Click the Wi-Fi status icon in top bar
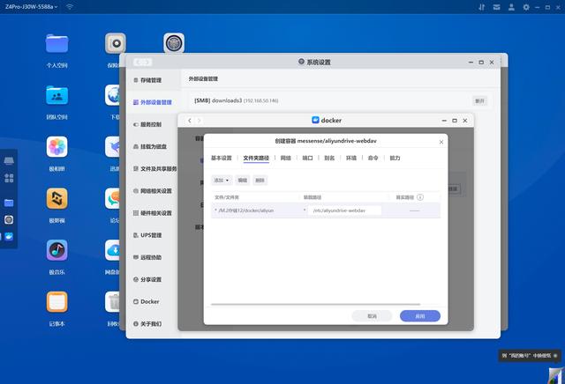Screen dimensions: 565x384 click(x=70, y=7)
